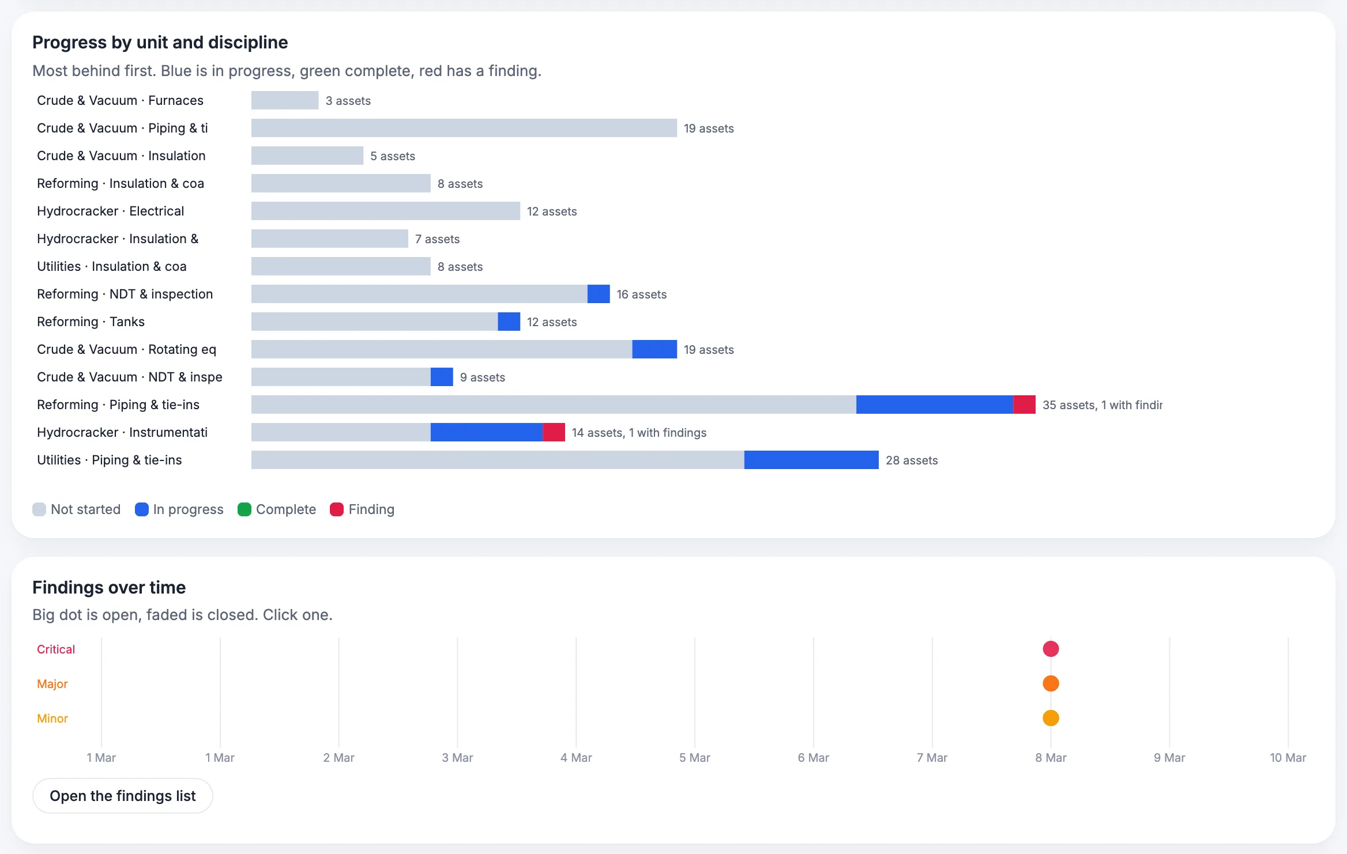
Task: Click the Not started legend swatch
Action: (x=39, y=509)
